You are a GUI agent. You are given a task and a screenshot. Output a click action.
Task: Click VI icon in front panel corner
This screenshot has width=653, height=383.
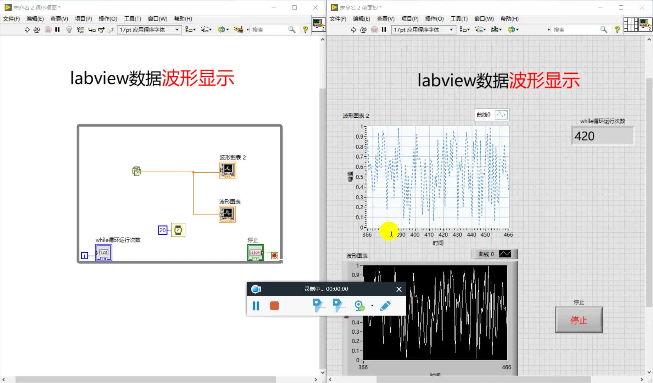tap(646, 24)
